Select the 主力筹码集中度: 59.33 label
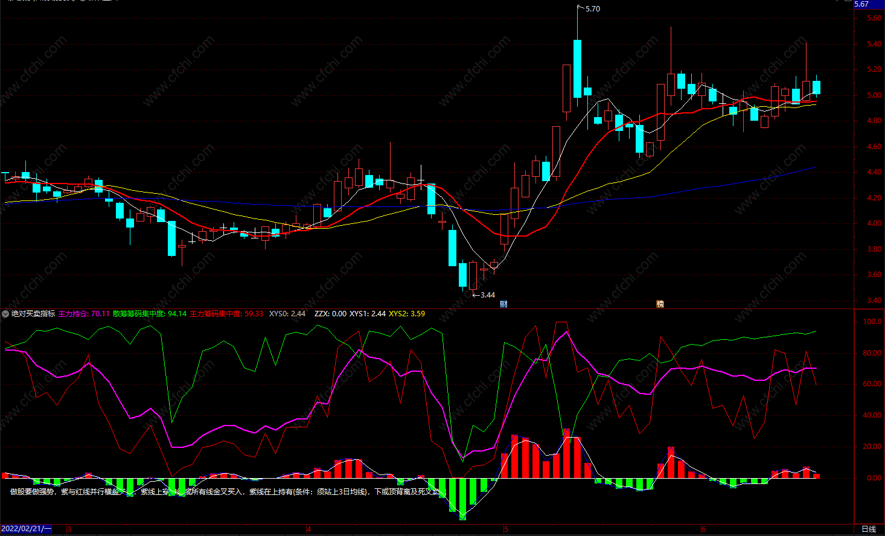The height and width of the screenshot is (536, 885). click(x=227, y=314)
